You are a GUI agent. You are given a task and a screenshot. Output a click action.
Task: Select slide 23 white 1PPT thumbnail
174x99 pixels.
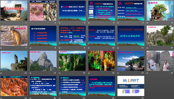(x=131, y=86)
